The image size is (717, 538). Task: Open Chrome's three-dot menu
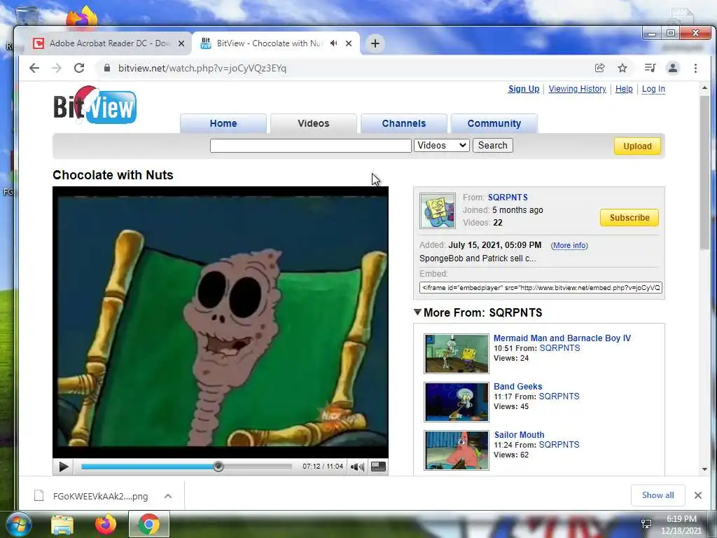695,68
